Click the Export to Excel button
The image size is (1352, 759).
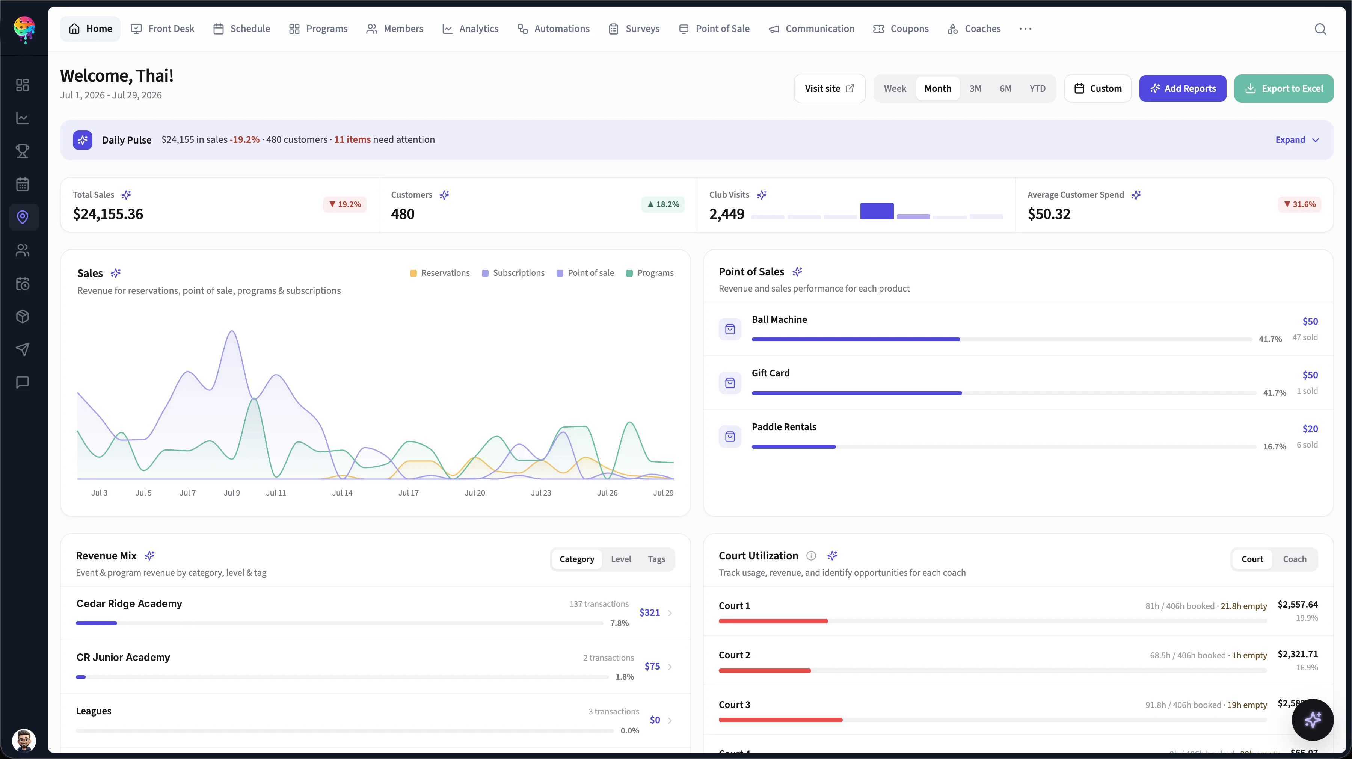point(1284,88)
